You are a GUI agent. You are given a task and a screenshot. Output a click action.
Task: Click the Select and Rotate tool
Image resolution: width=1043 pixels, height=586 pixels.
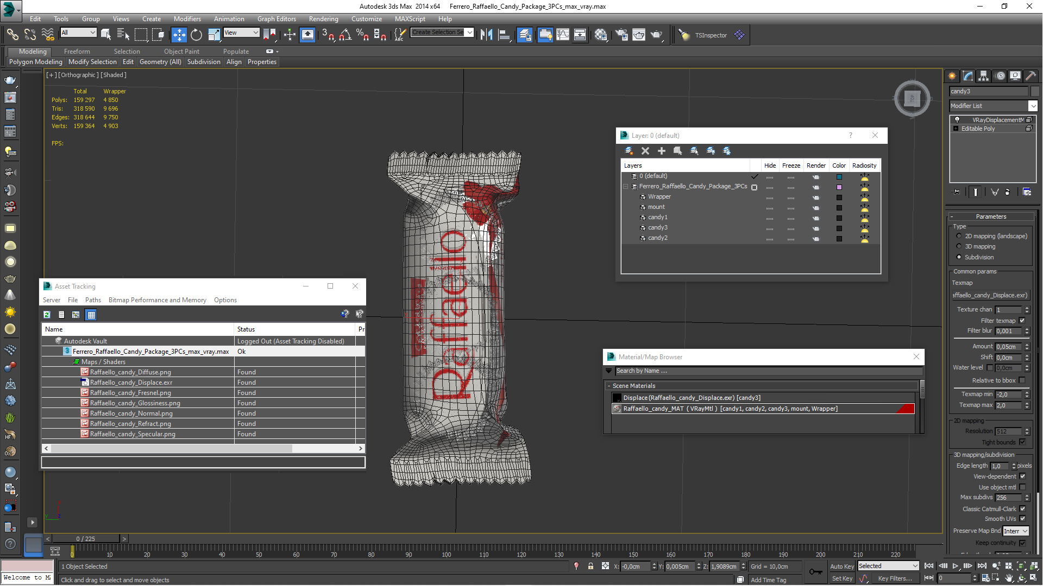coord(196,35)
